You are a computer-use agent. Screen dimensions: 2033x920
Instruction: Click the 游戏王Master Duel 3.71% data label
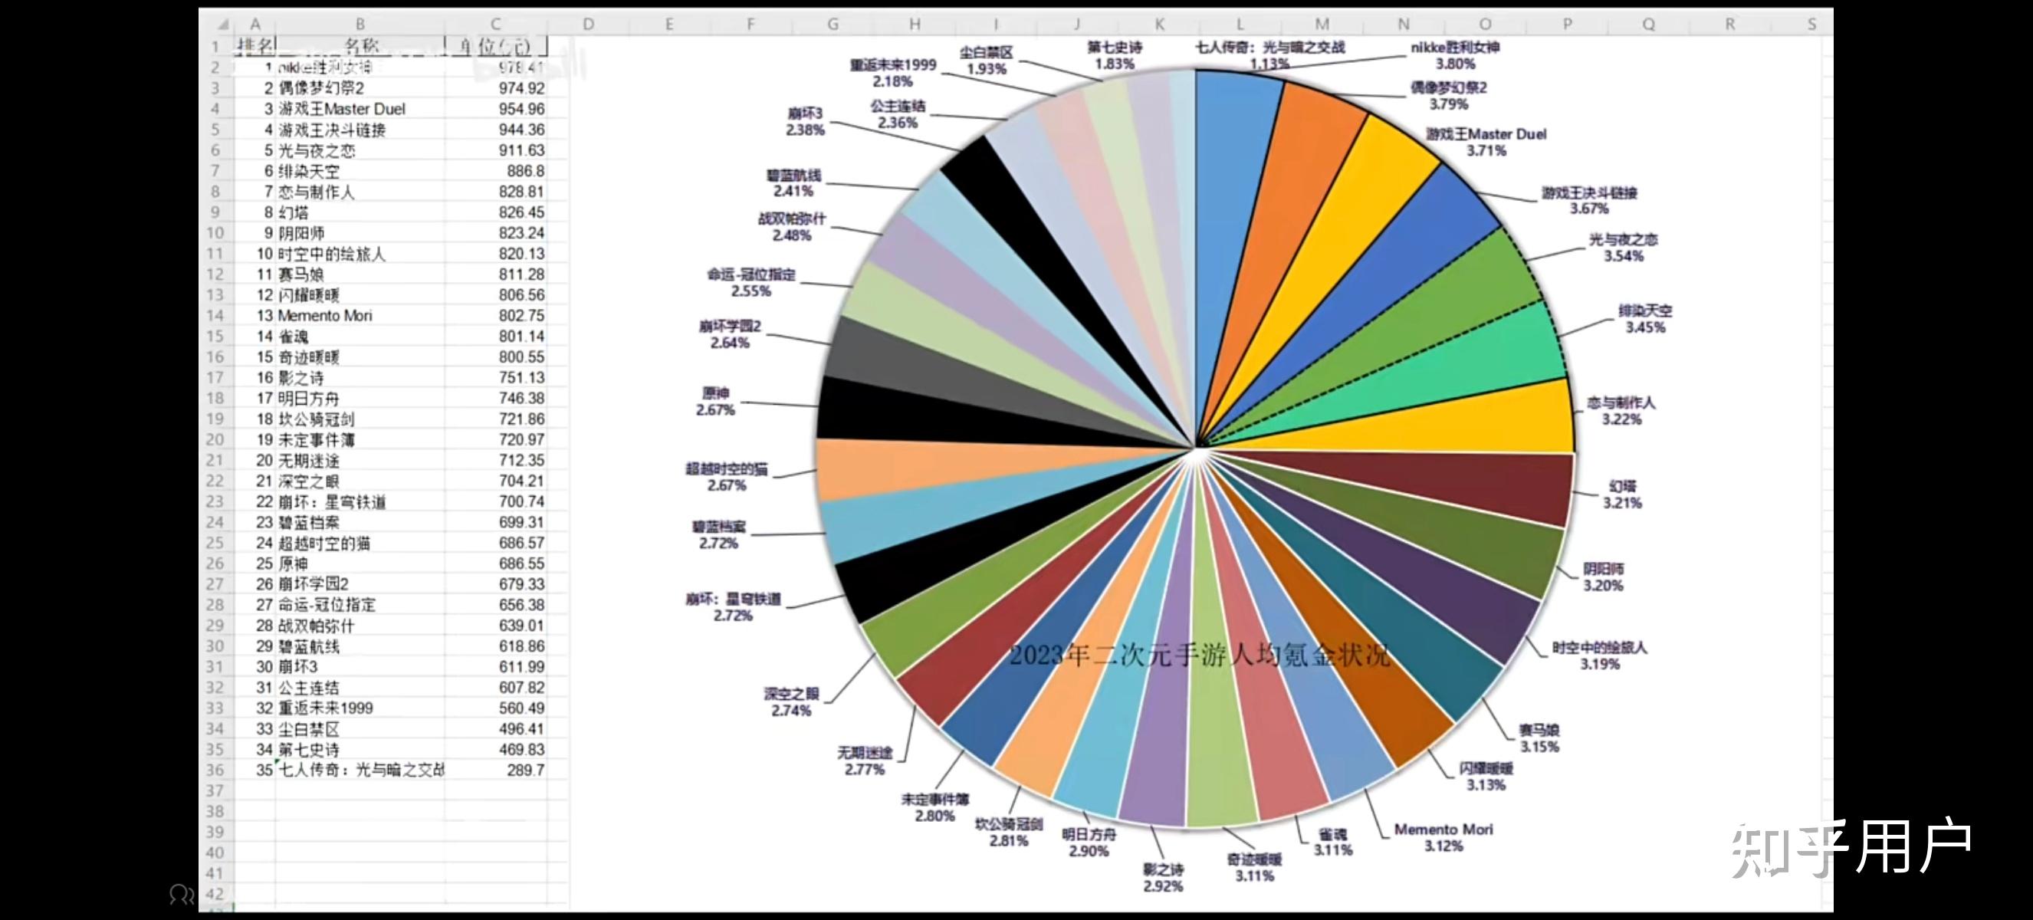coord(1486,142)
